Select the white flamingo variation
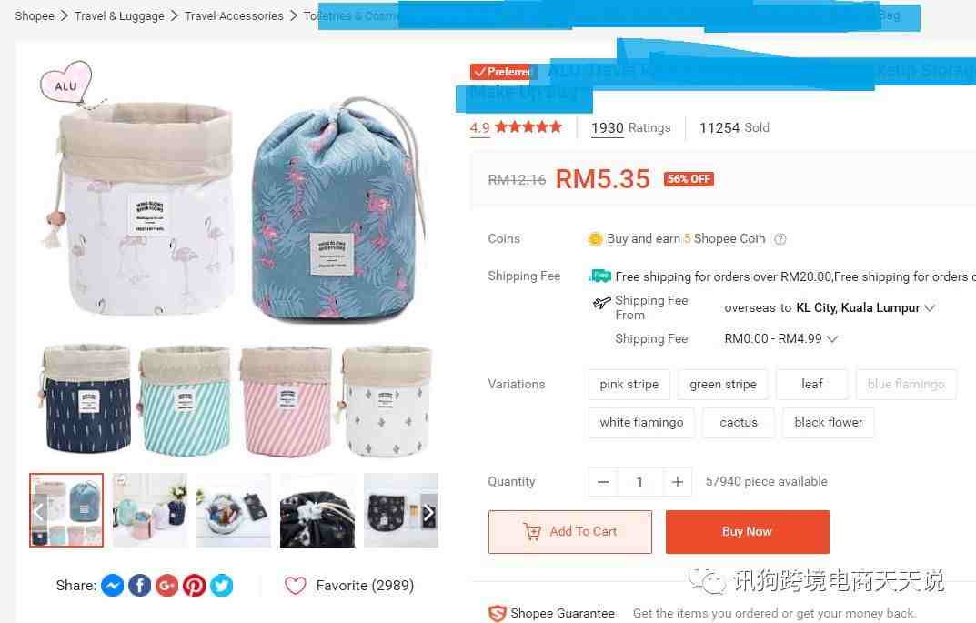976x623 pixels. coord(641,423)
